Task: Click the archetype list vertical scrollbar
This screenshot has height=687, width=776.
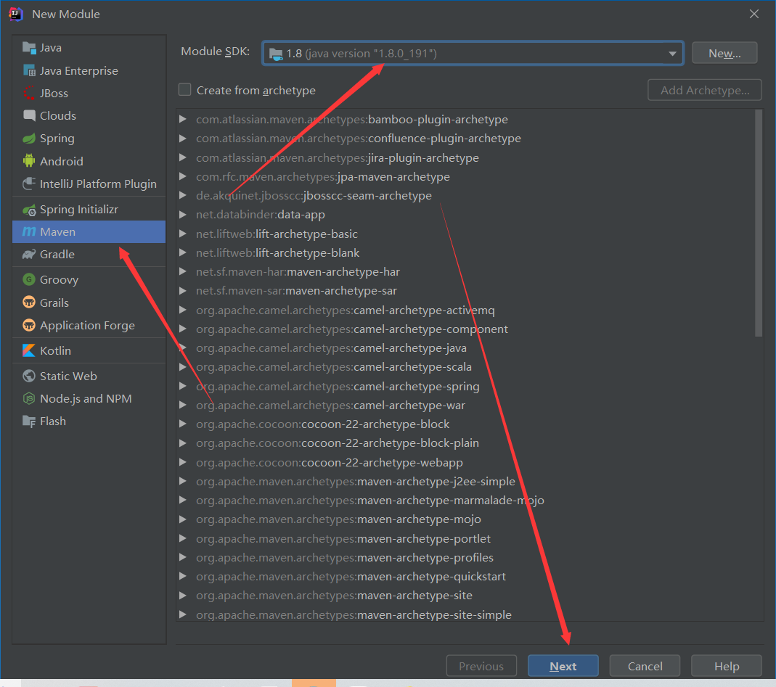Action: click(758, 223)
